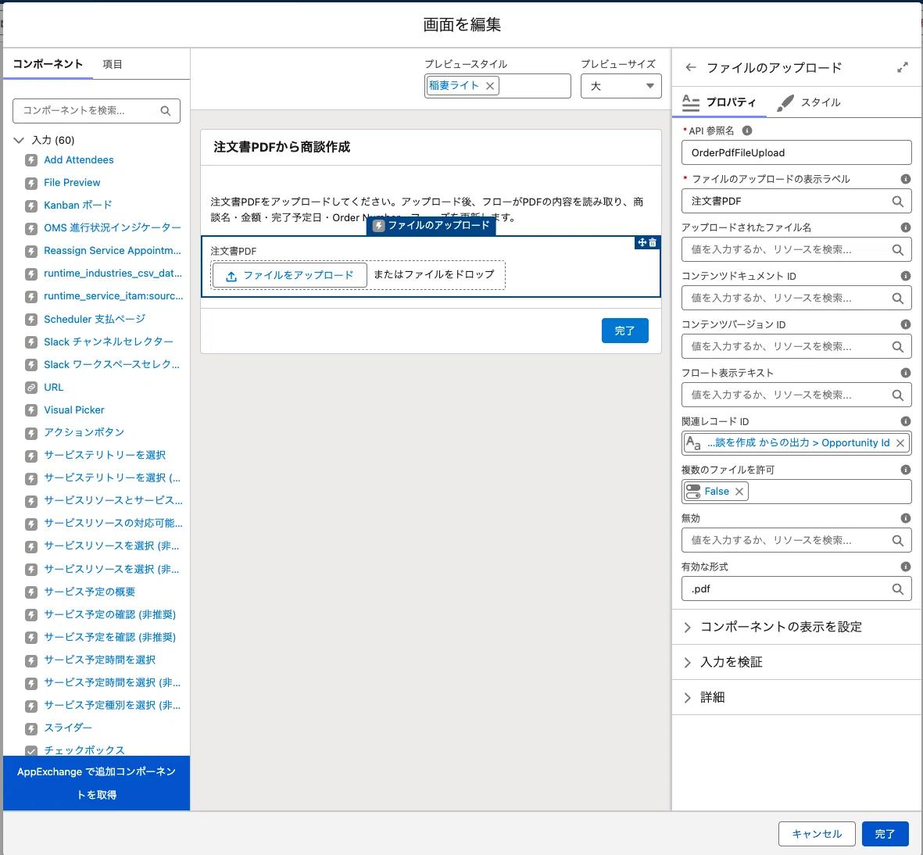Click info icon for 複数のファイルを許可
923x855 pixels.
[x=905, y=469]
